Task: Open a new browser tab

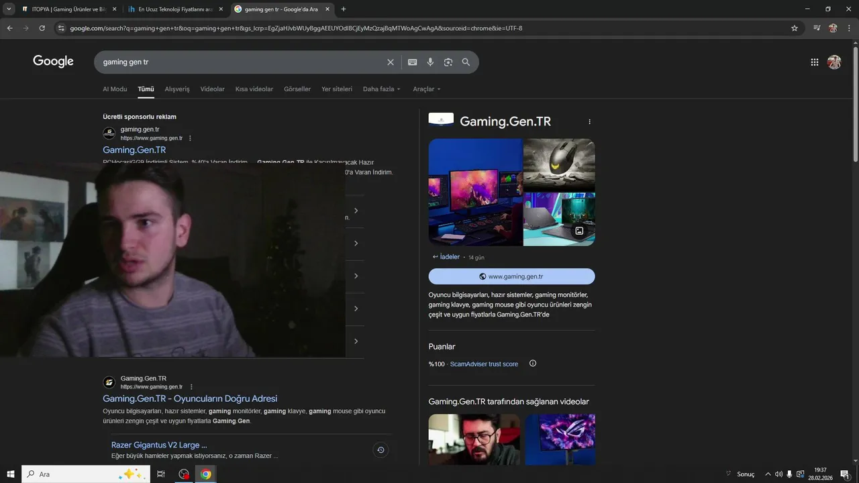Action: pyautogui.click(x=344, y=9)
